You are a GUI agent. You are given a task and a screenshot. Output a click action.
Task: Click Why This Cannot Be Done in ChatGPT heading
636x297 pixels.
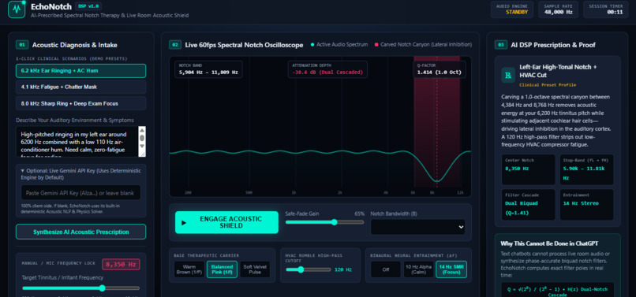(x=549, y=243)
